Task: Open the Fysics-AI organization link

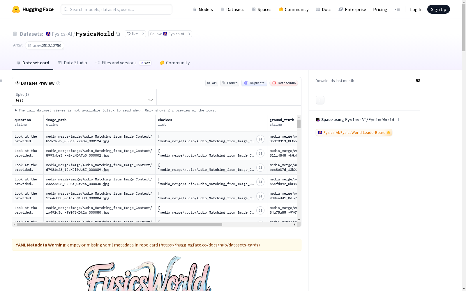Action: pos(62,34)
